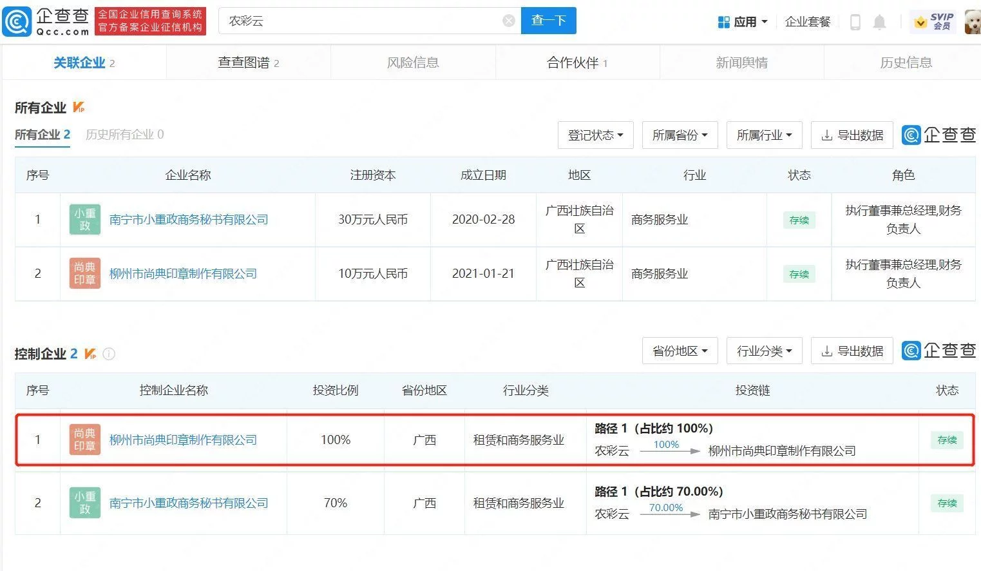Switch to the 关联企业 tab
Screen dimensions: 981x571
tap(84, 63)
